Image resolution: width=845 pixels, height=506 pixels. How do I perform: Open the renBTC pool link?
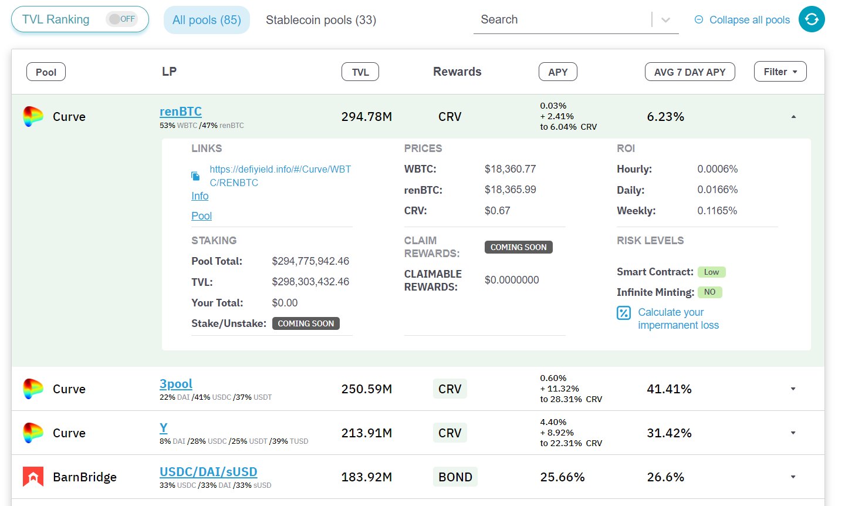(181, 112)
